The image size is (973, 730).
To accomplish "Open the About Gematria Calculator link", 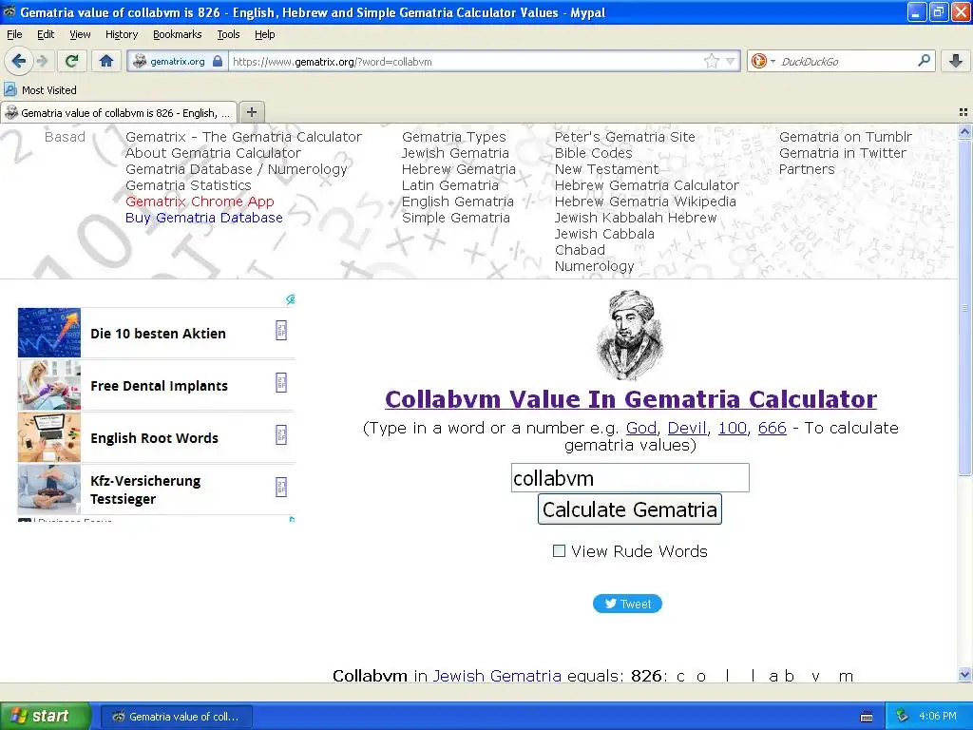I will (x=214, y=153).
